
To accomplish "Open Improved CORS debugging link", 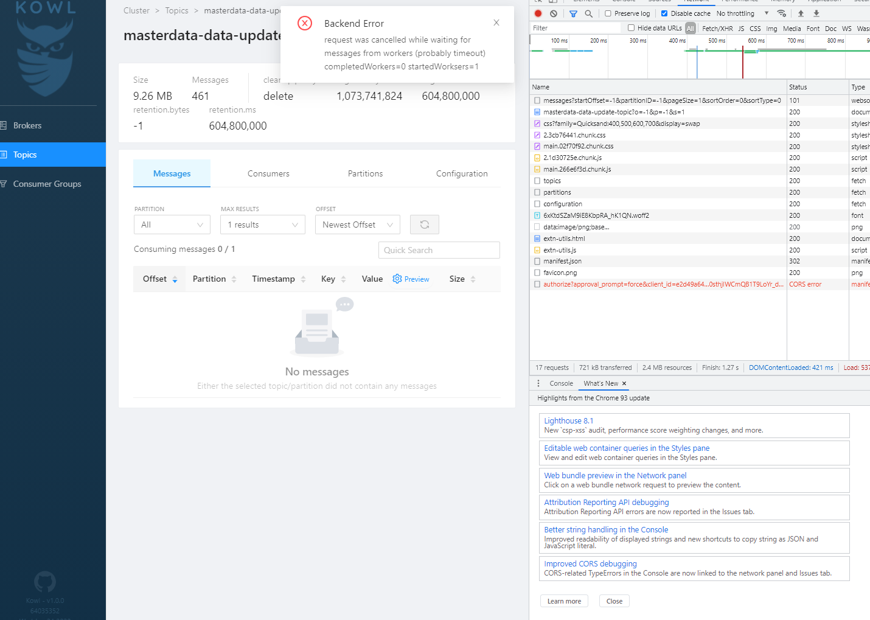I will coord(590,563).
